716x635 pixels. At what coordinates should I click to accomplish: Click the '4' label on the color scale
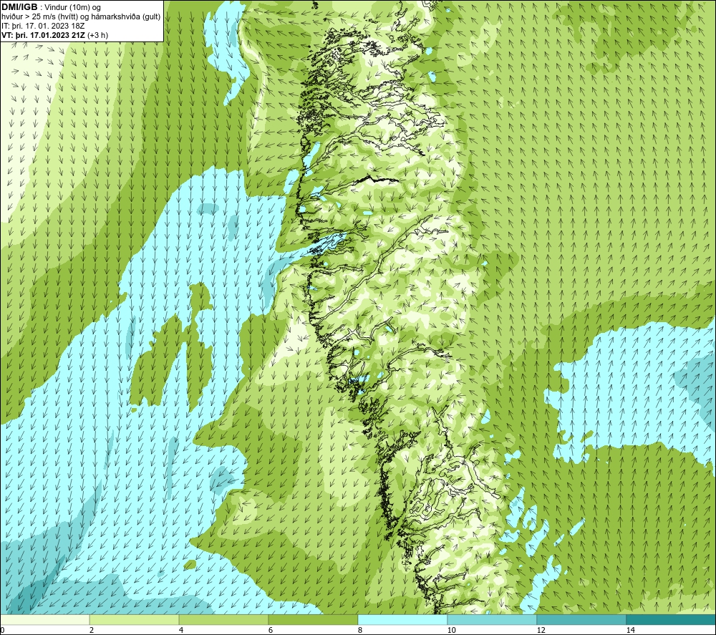click(181, 630)
